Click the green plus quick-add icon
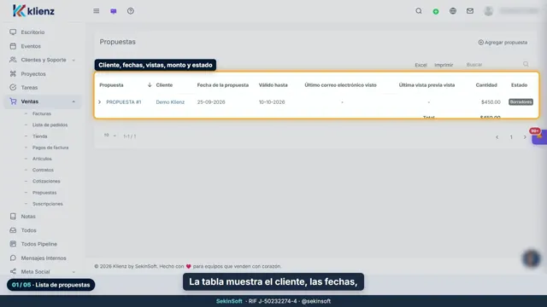 (436, 11)
